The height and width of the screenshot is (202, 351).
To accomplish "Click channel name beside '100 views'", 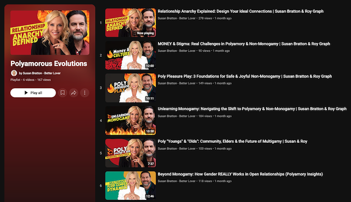I will tap(177, 148).
